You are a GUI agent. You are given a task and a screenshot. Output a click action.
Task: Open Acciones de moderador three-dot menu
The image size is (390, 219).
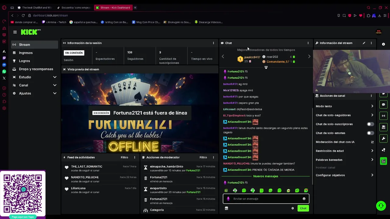(213, 157)
